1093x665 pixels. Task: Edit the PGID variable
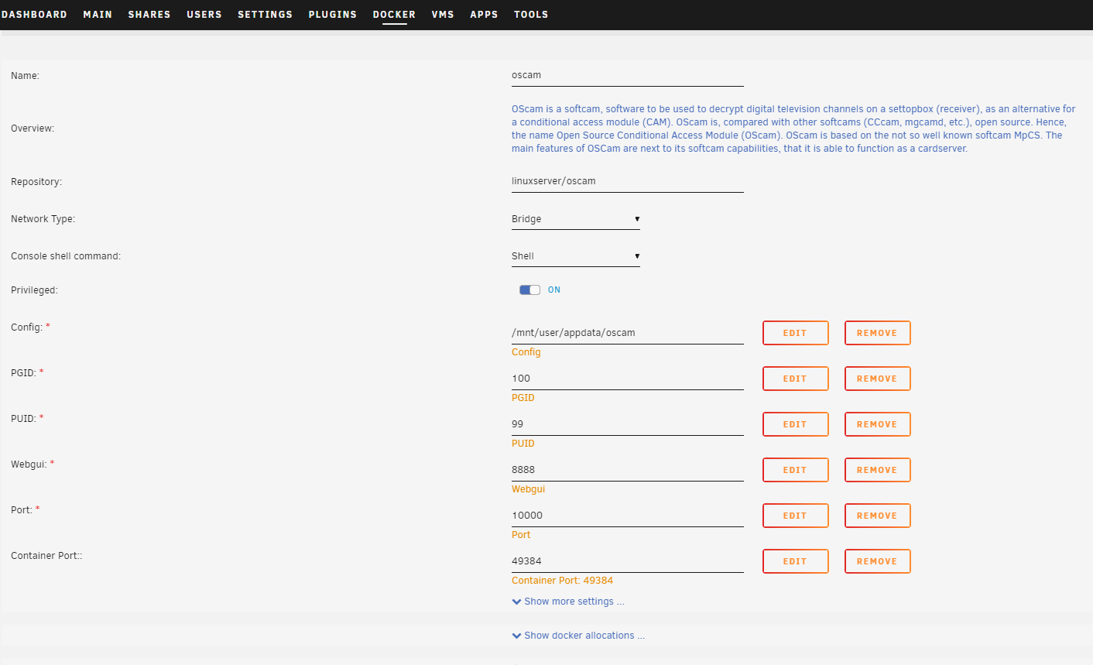pyautogui.click(x=795, y=379)
